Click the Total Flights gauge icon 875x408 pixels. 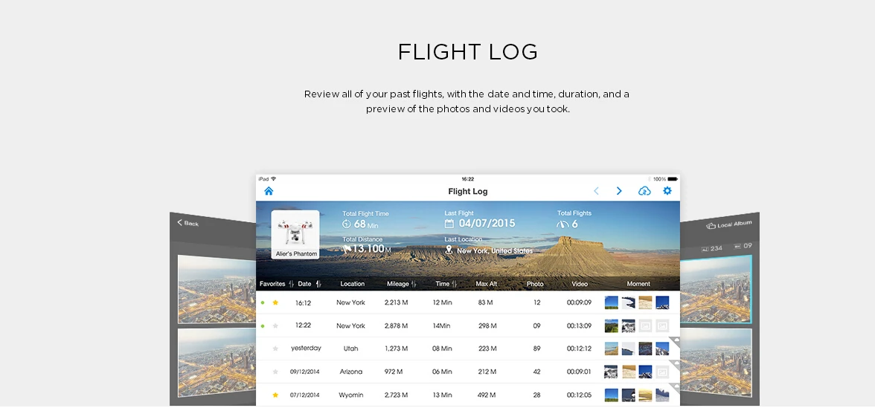point(562,224)
